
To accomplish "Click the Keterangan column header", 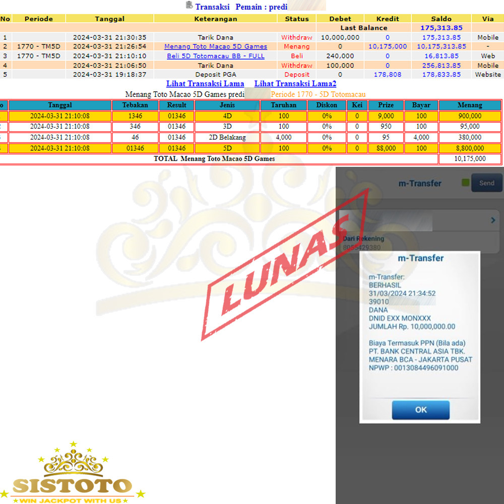I will [x=216, y=19].
